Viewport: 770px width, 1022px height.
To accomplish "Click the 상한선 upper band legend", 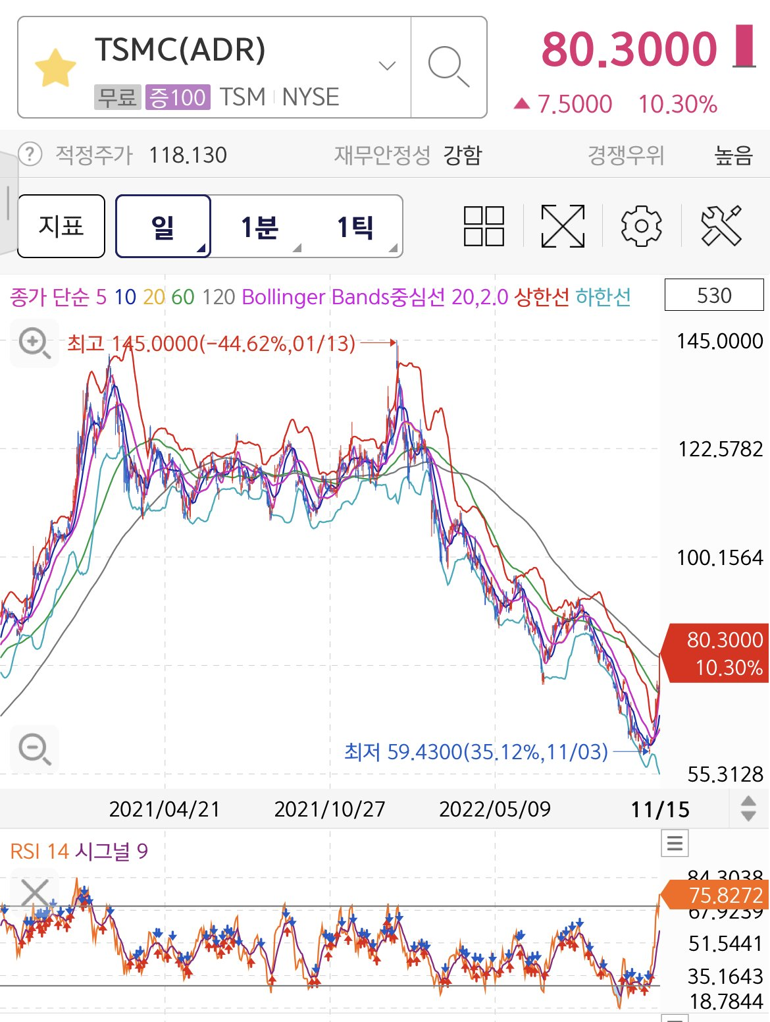I will click(x=542, y=297).
